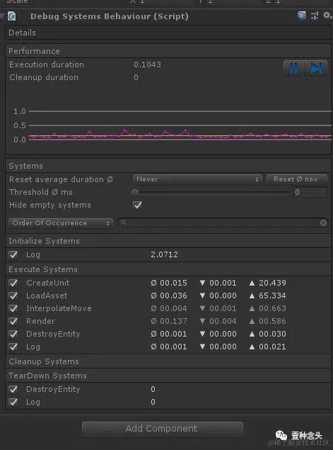
Task: Open the Reset average duration Never dropdown
Action: [197, 179]
